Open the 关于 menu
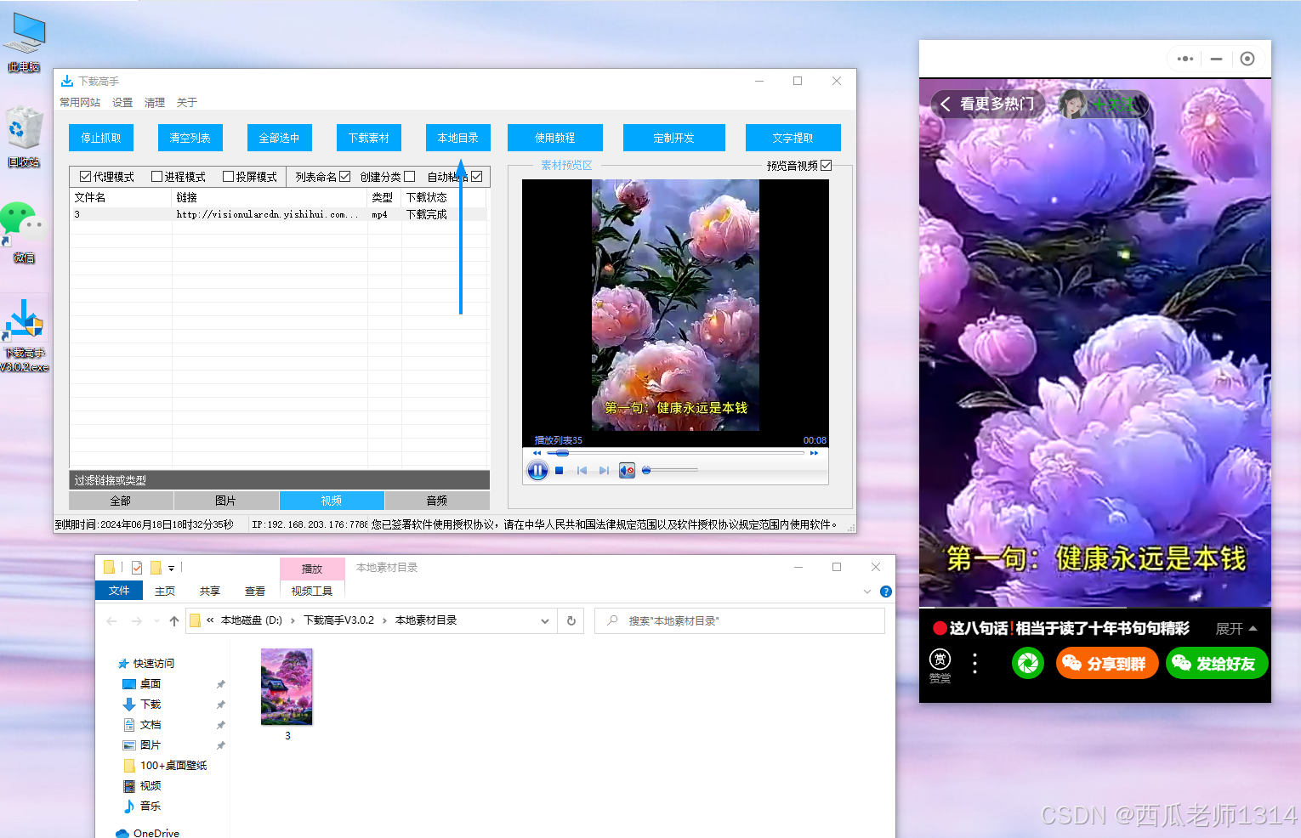This screenshot has height=838, width=1301. 187,103
